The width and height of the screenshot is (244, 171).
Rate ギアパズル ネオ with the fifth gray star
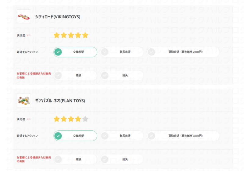pos(85,119)
